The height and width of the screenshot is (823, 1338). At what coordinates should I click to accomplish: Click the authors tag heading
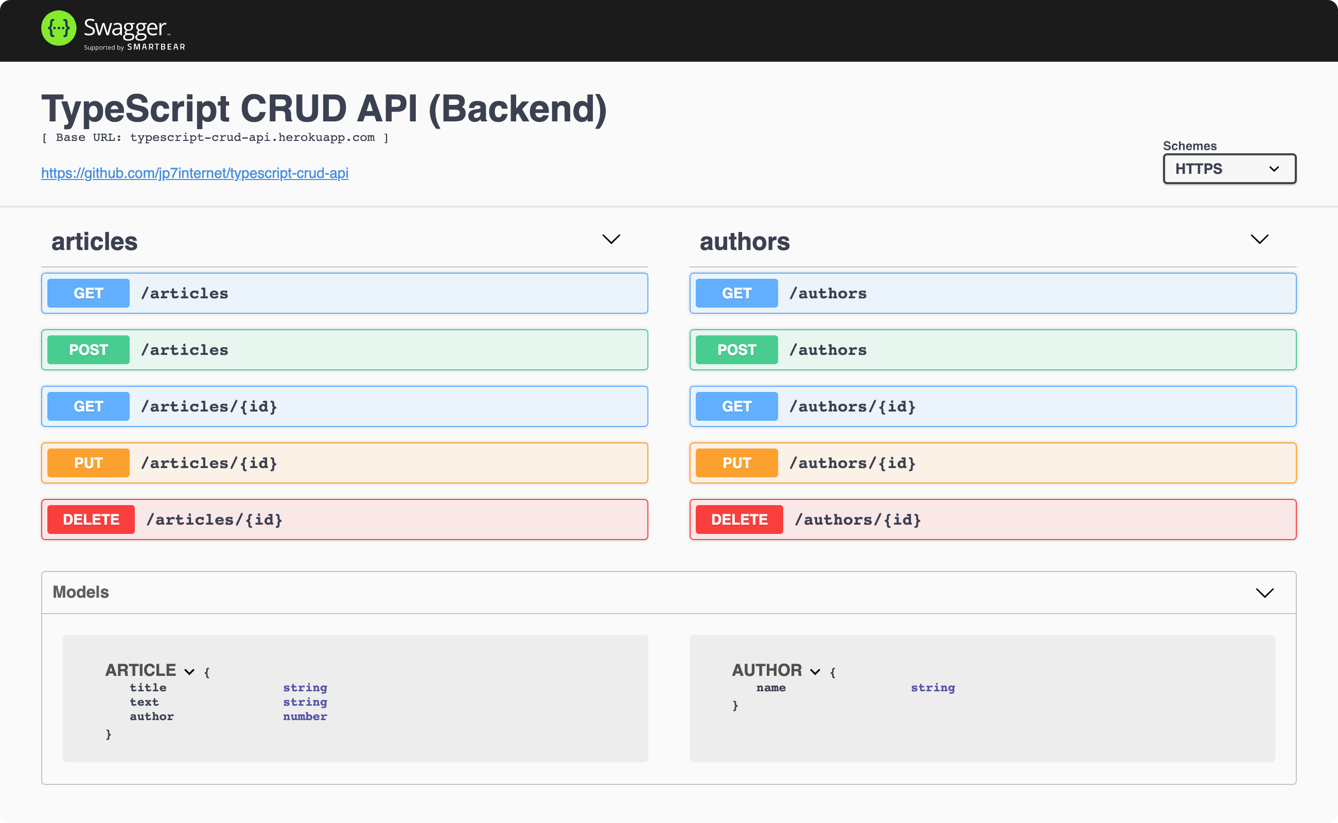click(x=744, y=242)
